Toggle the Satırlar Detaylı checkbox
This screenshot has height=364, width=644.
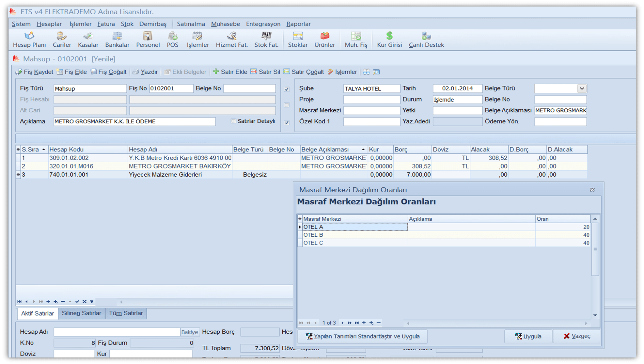[x=233, y=121]
